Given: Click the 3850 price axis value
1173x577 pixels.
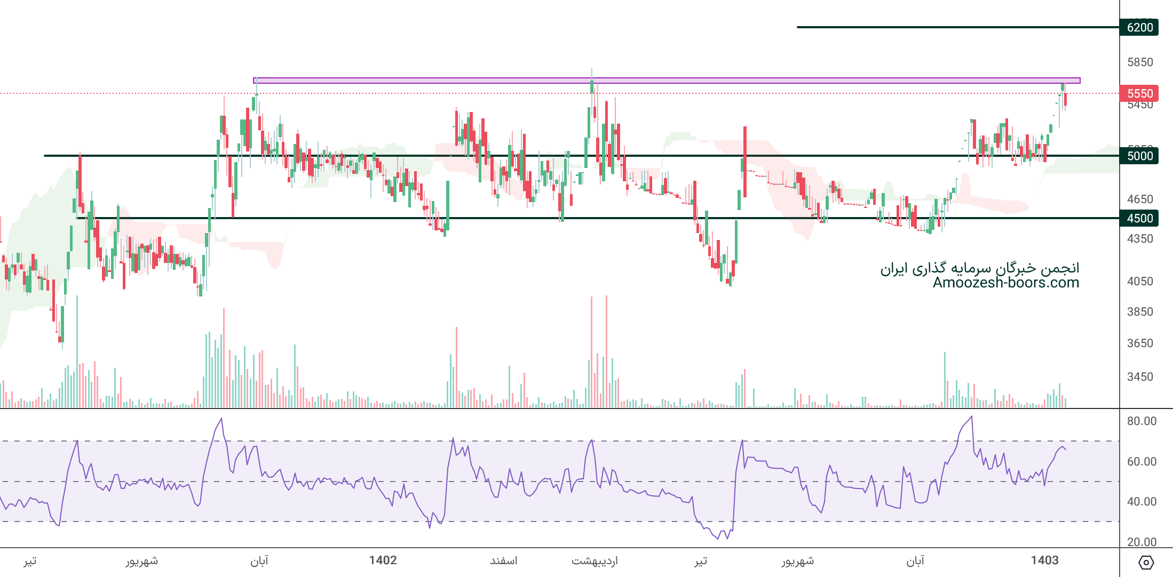Looking at the screenshot, I should 1140,311.
